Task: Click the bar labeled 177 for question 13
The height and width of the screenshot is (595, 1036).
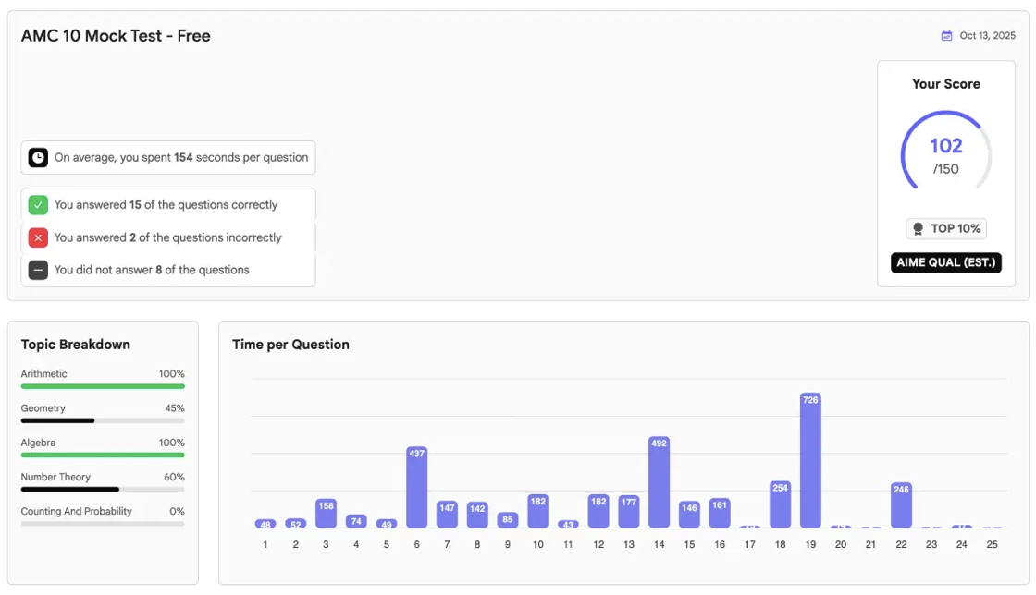Action: [628, 511]
